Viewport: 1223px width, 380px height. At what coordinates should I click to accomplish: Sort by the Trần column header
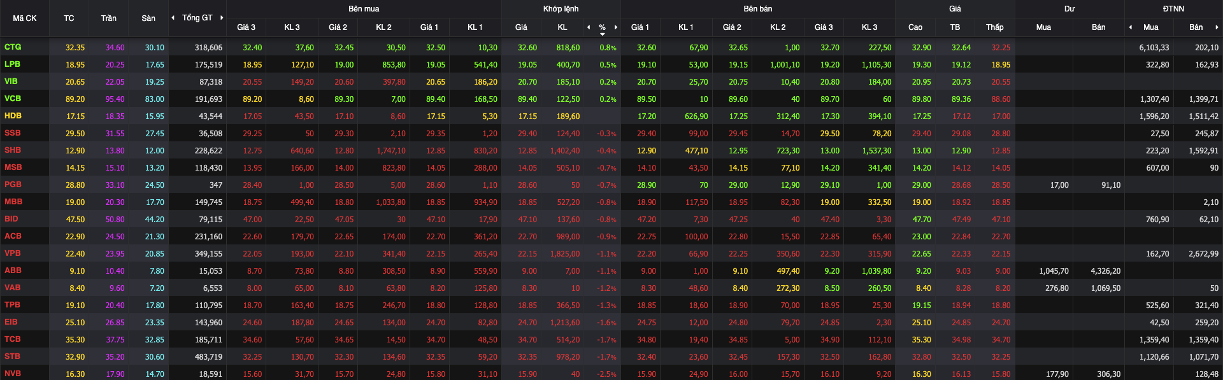109,18
